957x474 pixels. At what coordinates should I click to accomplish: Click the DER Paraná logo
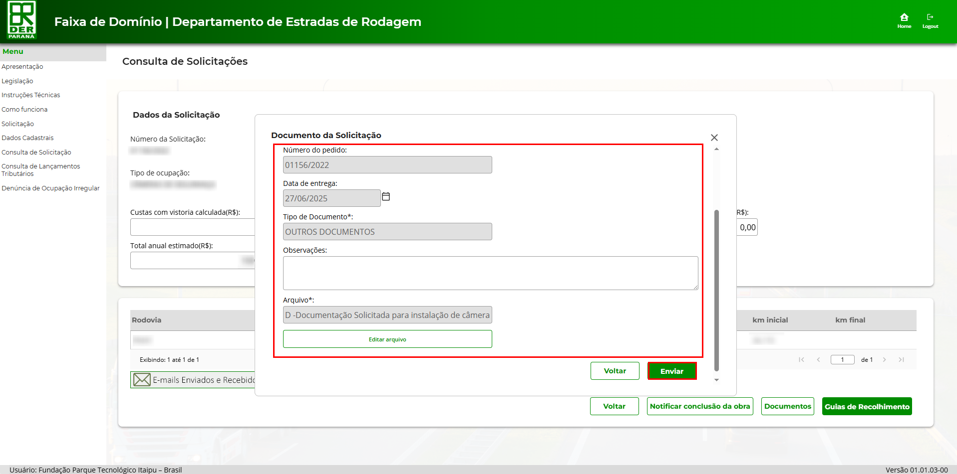tap(21, 20)
